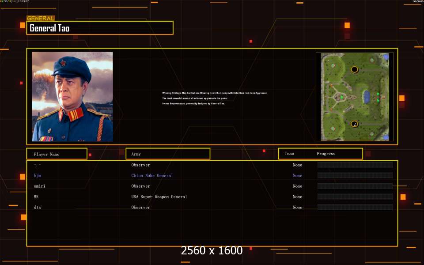
Task: Click the team value None for umiri
Action: pyautogui.click(x=297, y=186)
